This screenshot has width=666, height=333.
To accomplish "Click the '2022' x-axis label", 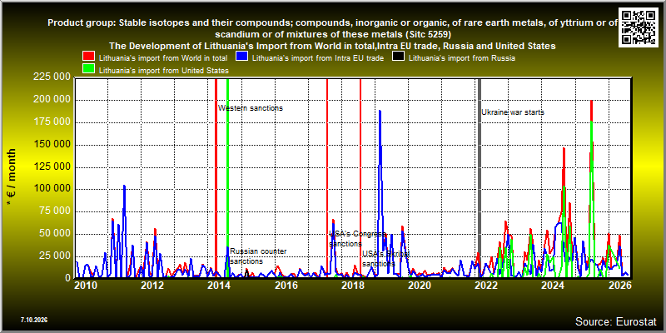I will 486,285.
